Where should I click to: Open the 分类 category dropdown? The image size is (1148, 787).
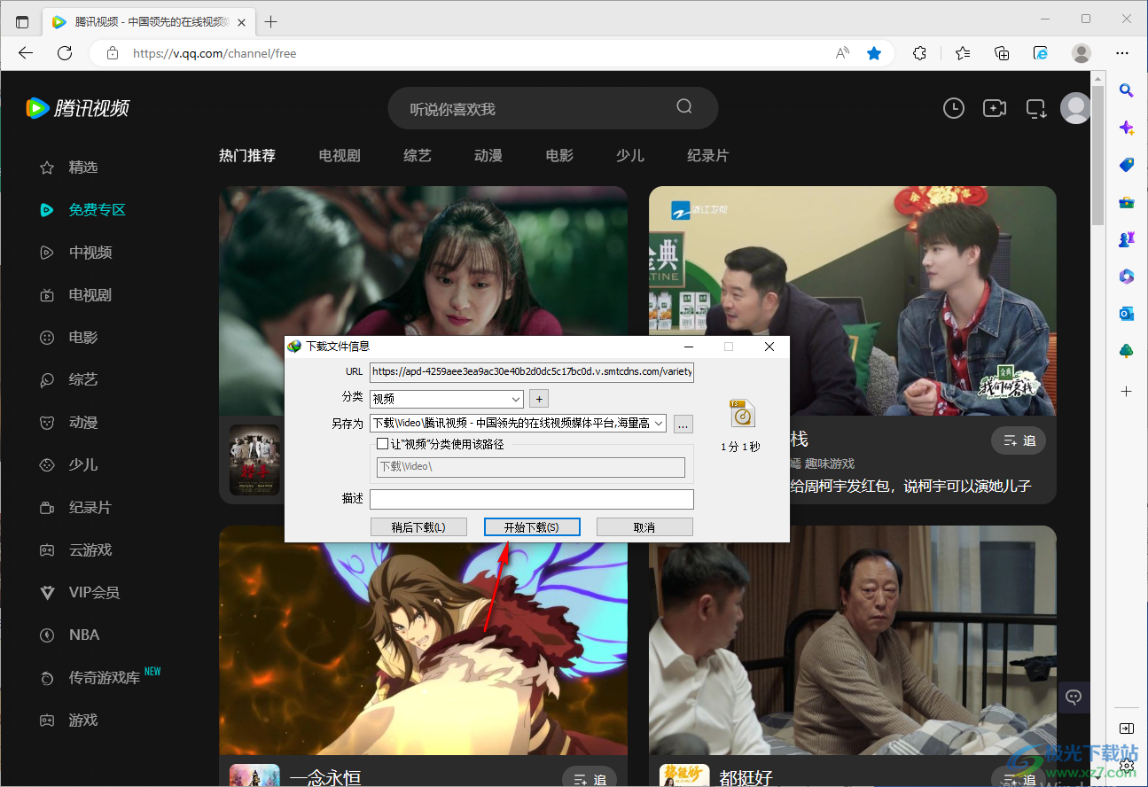pos(447,399)
